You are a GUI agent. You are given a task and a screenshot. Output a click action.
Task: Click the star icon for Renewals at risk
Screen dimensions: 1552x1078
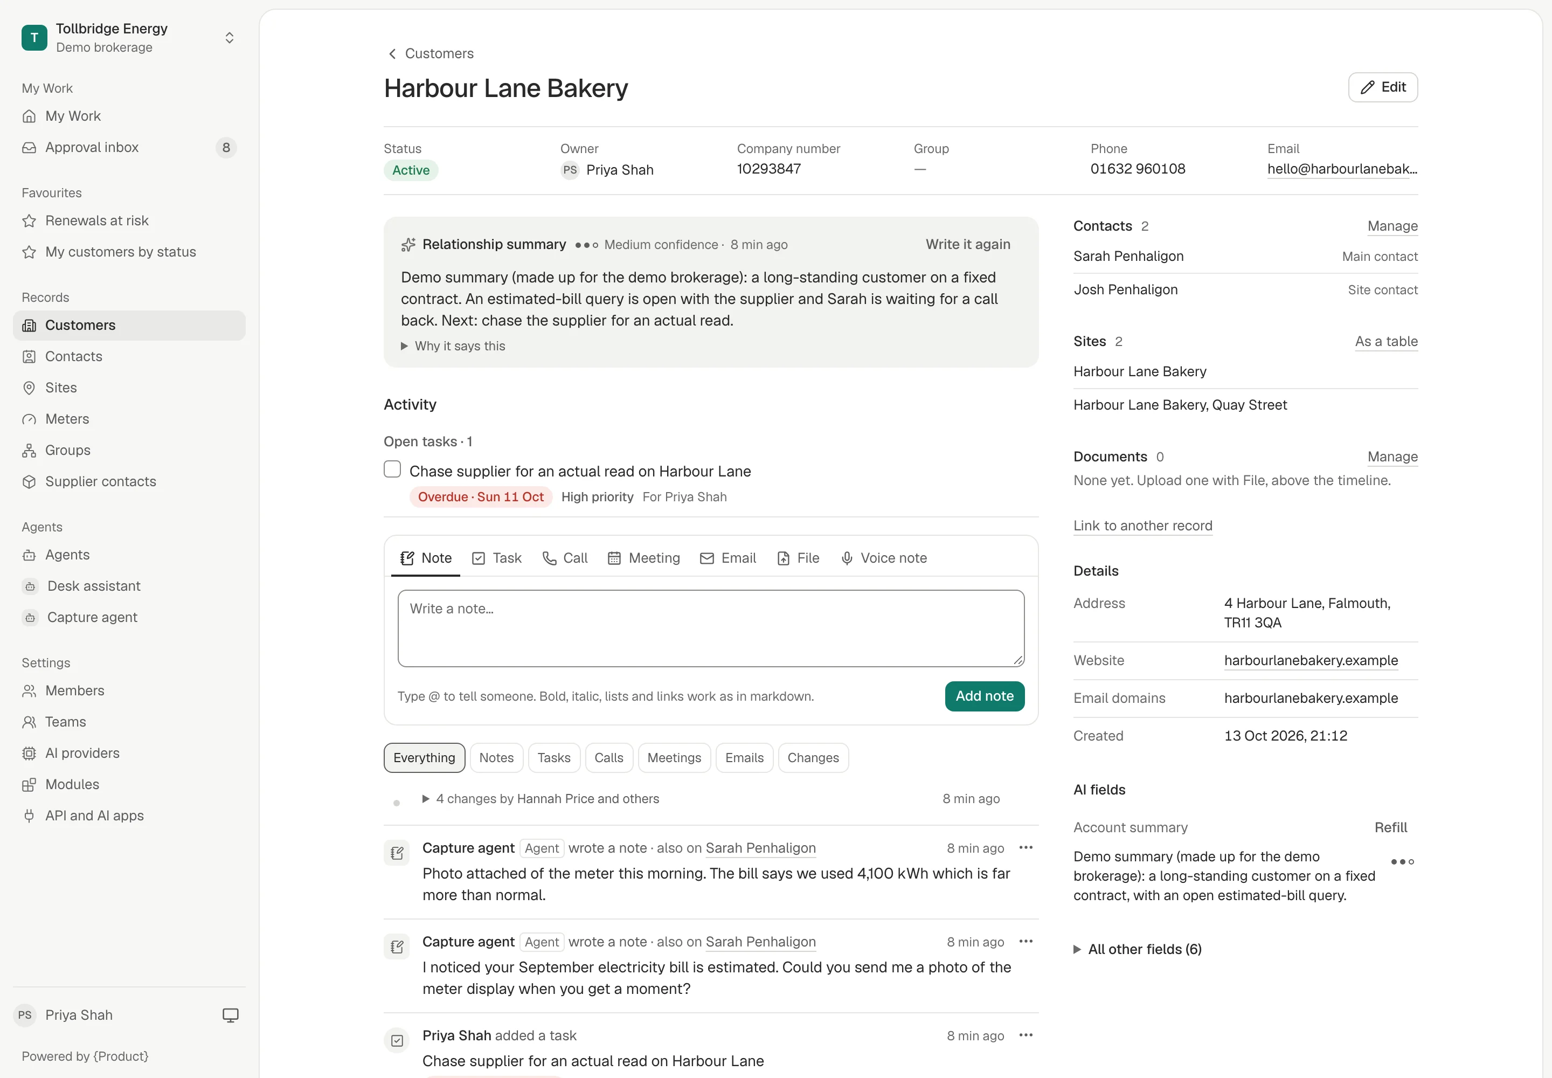29,221
